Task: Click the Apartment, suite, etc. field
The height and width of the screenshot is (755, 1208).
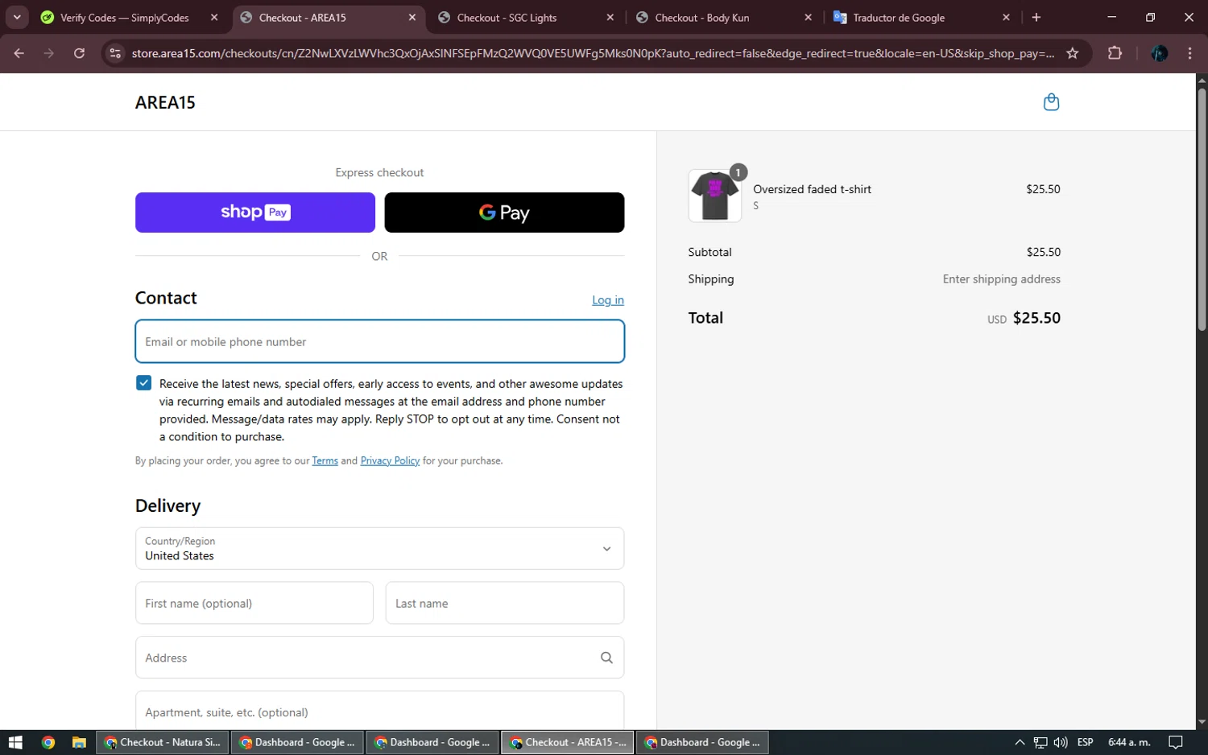Action: (x=379, y=711)
